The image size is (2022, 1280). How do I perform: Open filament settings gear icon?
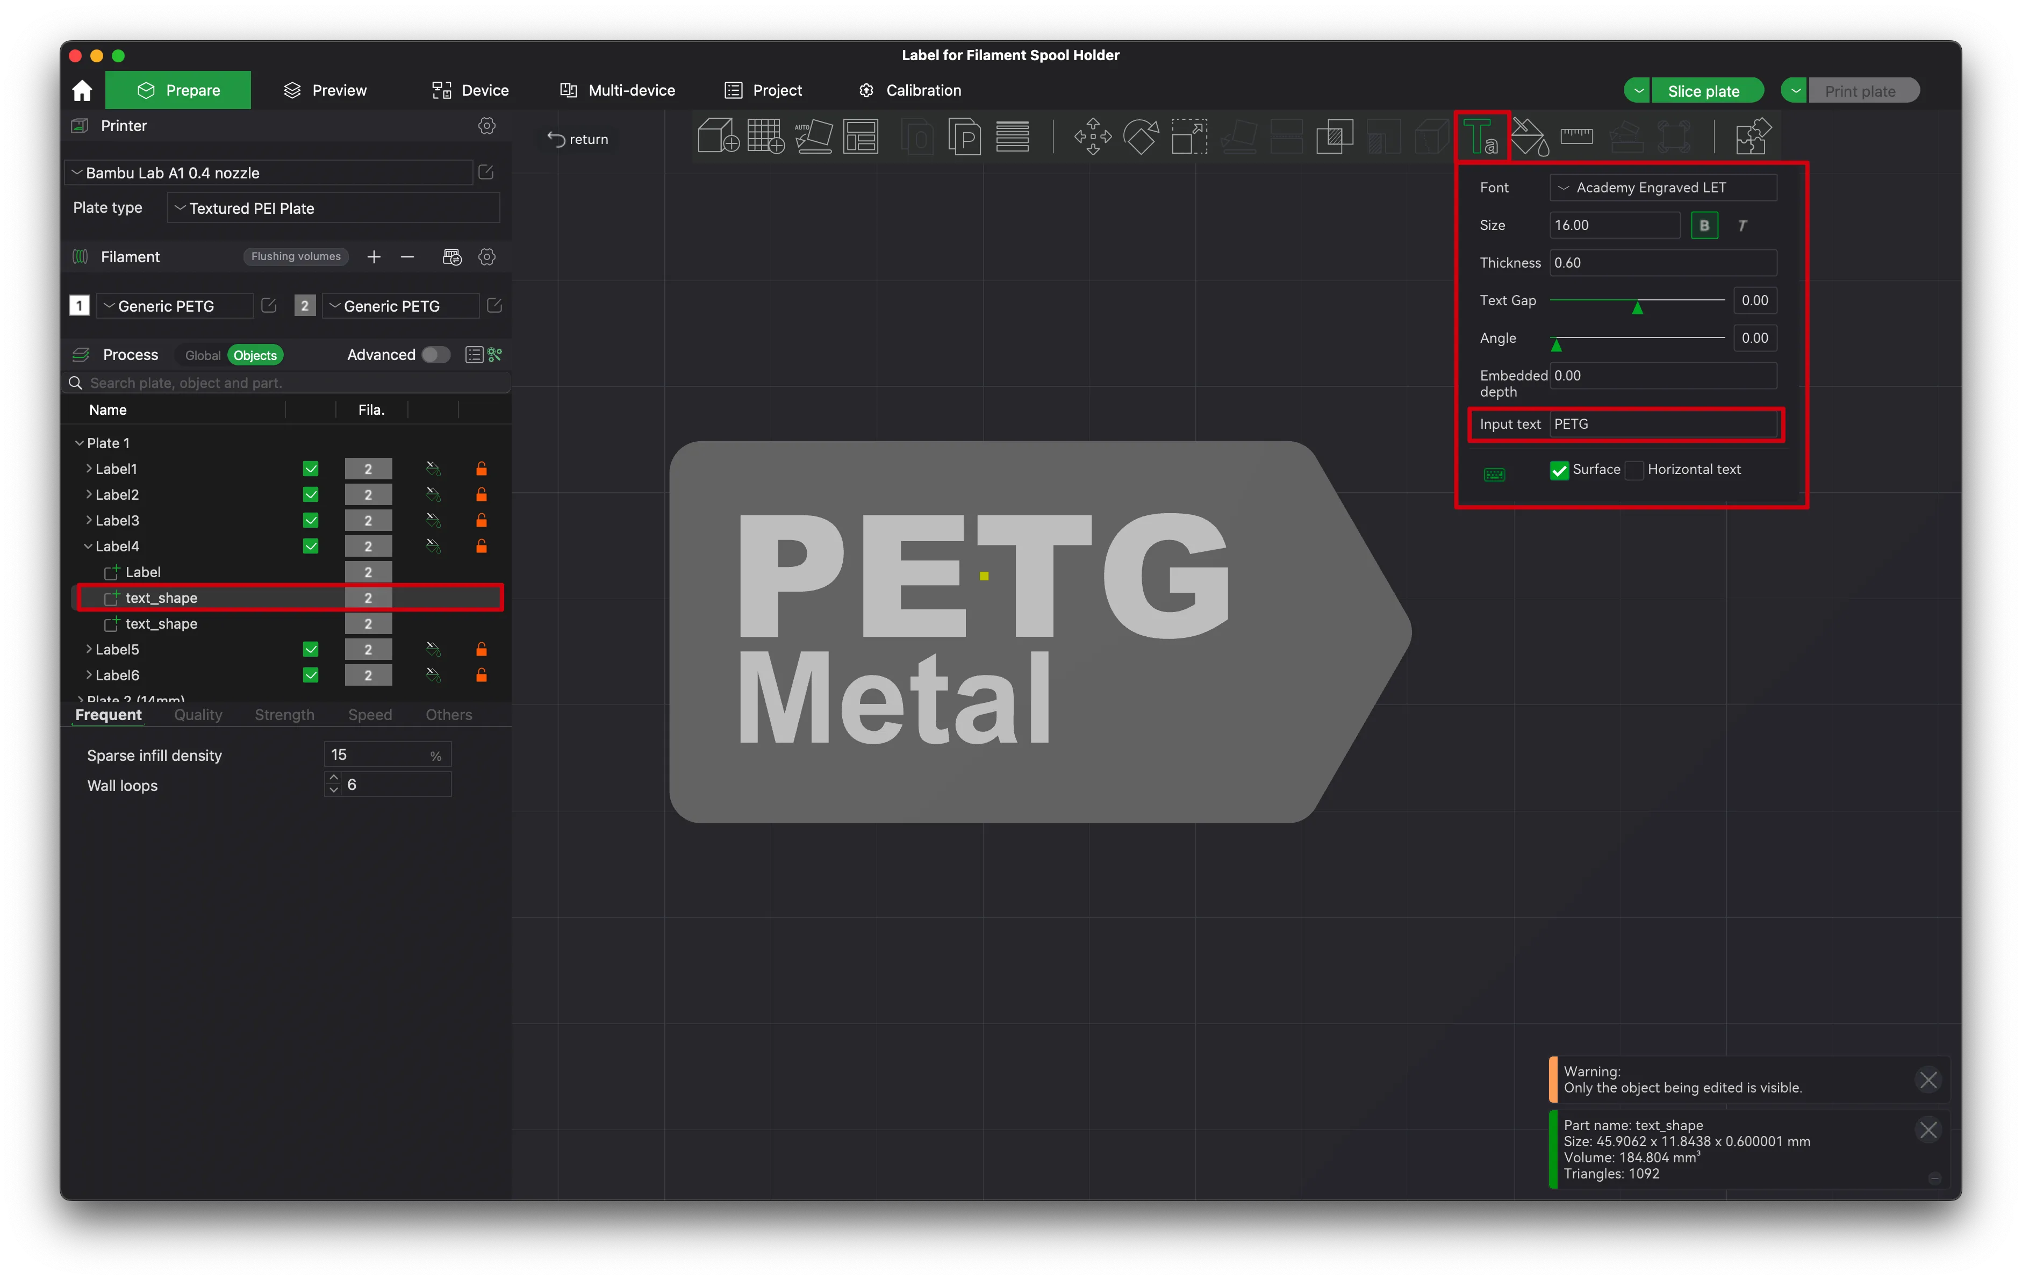487,257
